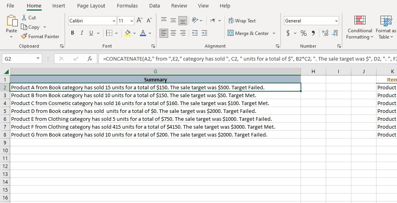The width and height of the screenshot is (397, 203).
Task: Click the Select All corner triangle
Action: pos(6,72)
